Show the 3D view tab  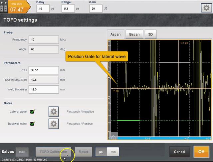pyautogui.click(x=150, y=35)
